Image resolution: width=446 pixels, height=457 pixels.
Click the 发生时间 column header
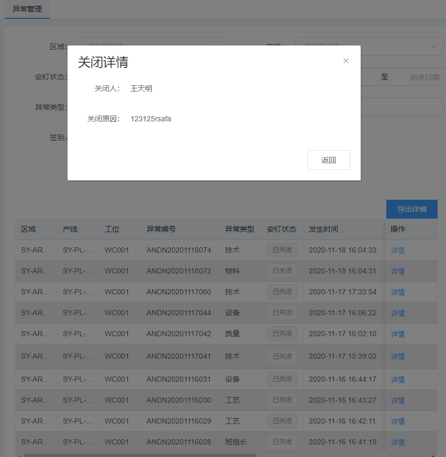coord(324,229)
